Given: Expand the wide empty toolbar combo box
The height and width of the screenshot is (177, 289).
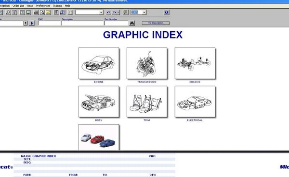Looking at the screenshot, I should pyautogui.click(x=101, y=12).
